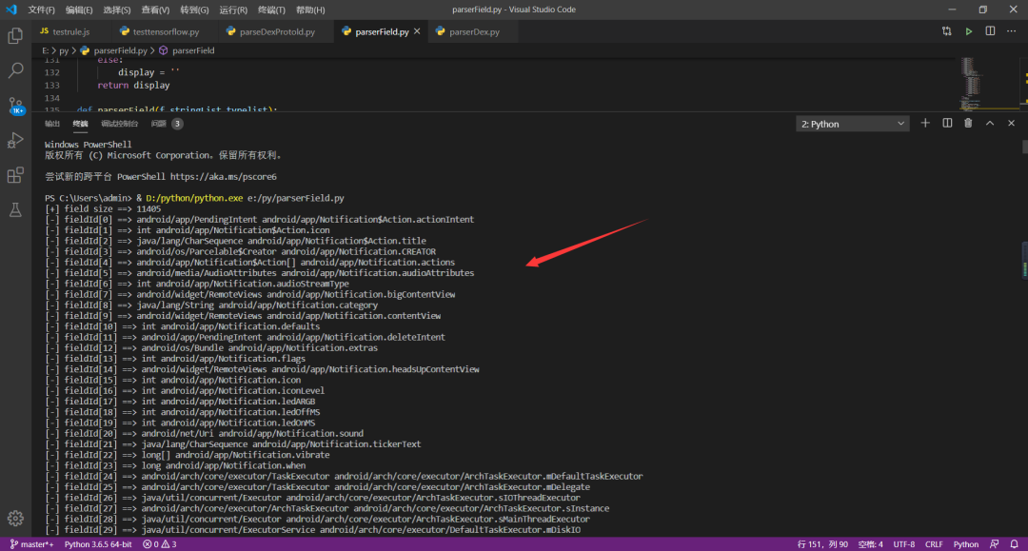
Task: Click Python 3.6.5 64-bit interpreter selector
Action: click(x=98, y=544)
